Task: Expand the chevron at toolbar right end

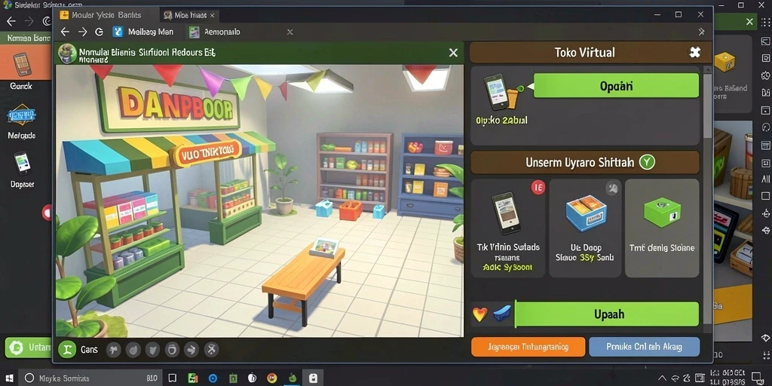Action: tap(702, 32)
